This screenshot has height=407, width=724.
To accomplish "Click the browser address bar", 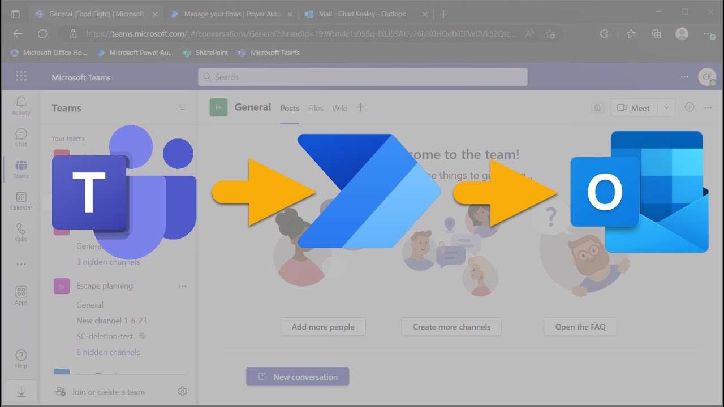I will [301, 34].
